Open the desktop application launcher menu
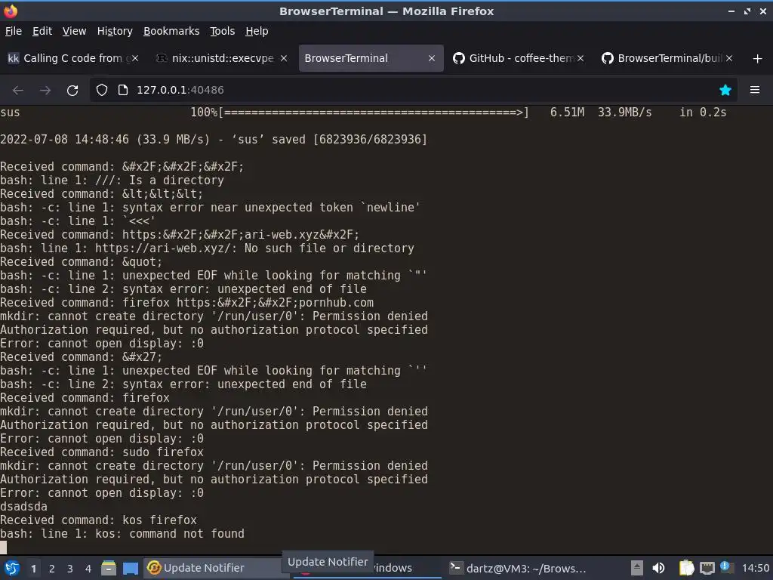 tap(12, 568)
